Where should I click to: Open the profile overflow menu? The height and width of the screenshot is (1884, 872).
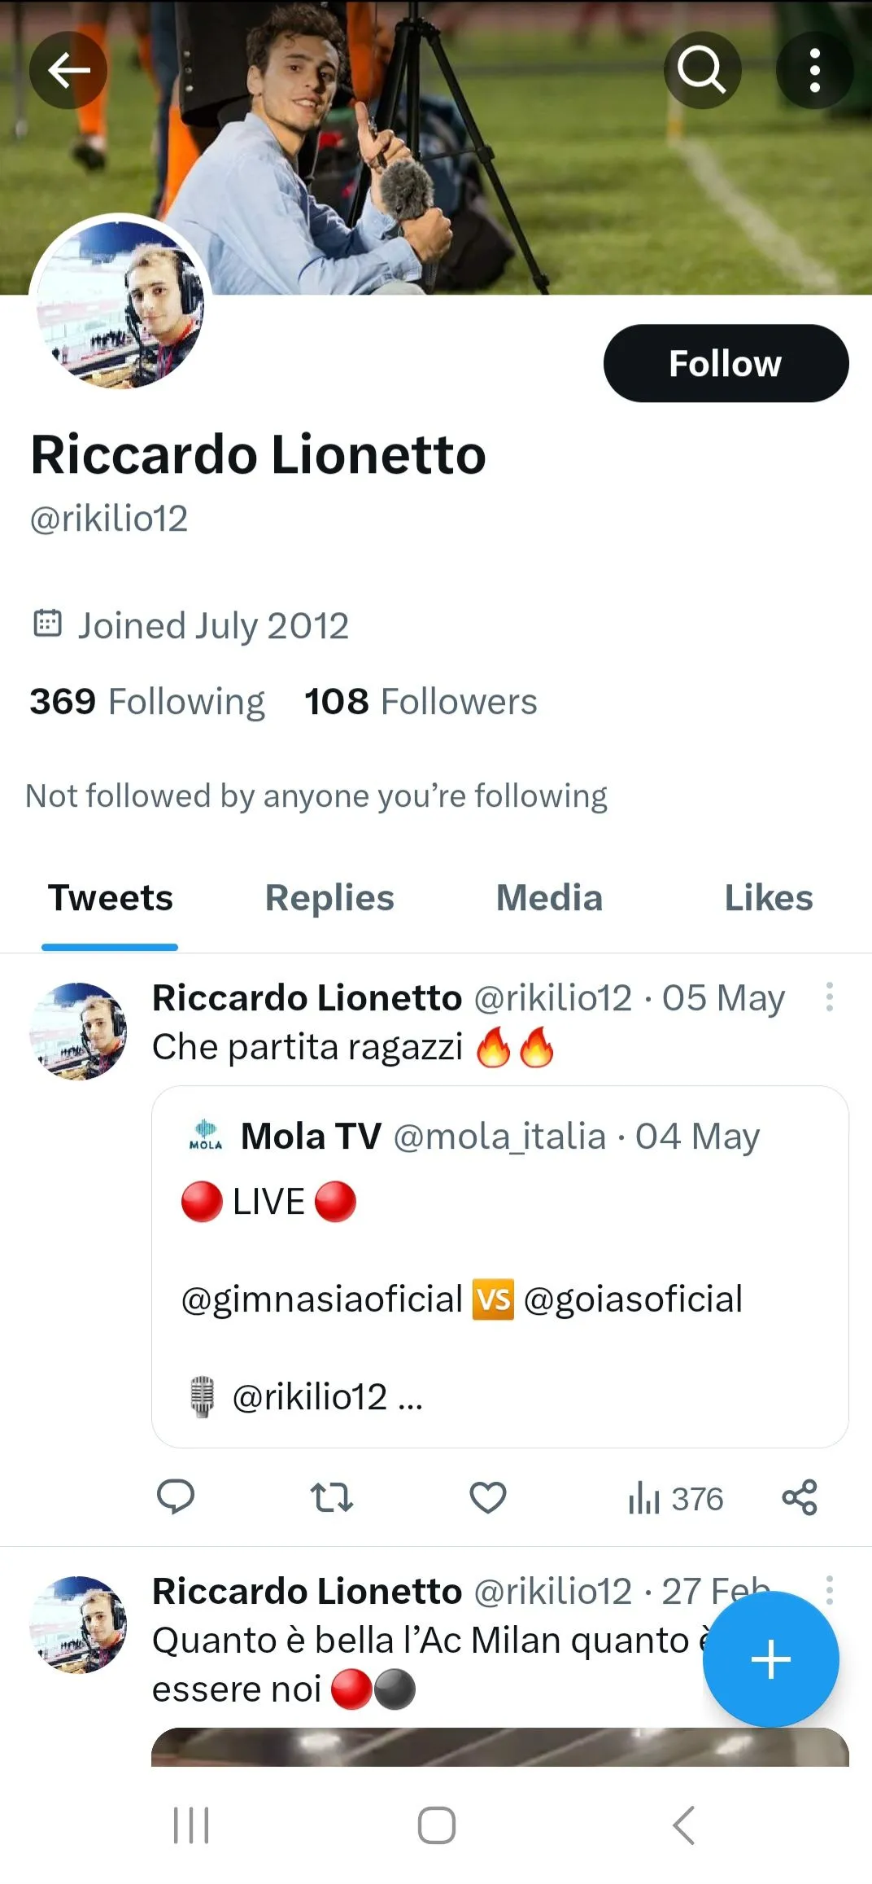[x=814, y=71]
